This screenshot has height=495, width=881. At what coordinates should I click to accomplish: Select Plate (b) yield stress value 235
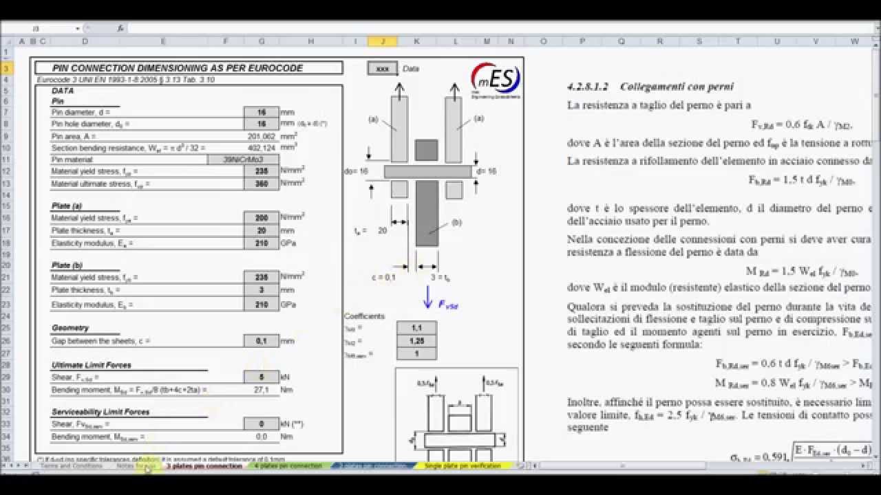[x=262, y=277]
